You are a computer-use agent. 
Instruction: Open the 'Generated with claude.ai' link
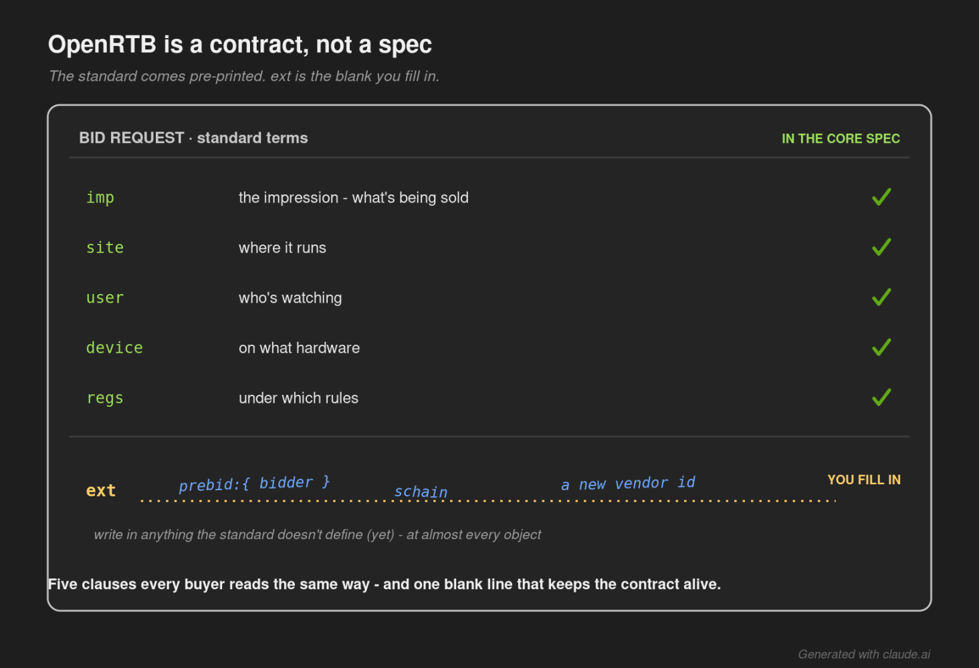click(x=864, y=654)
